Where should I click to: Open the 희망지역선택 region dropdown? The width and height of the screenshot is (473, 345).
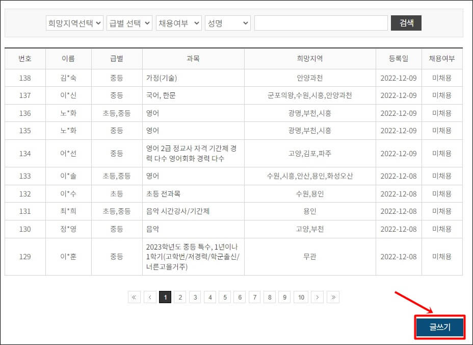coord(74,22)
